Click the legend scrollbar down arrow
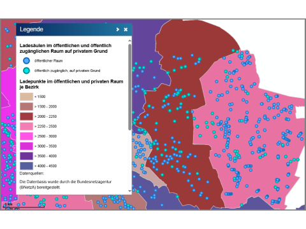Viewport: 306px width, 229px height. [x=130, y=191]
